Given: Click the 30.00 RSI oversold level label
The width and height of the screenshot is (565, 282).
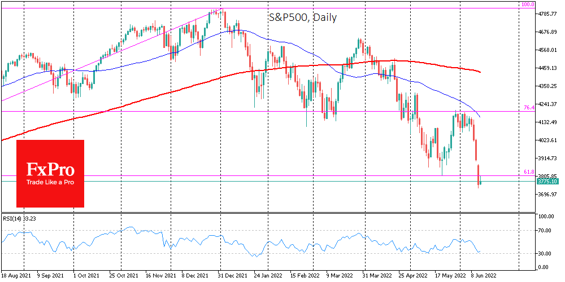Looking at the screenshot, I should (545, 253).
